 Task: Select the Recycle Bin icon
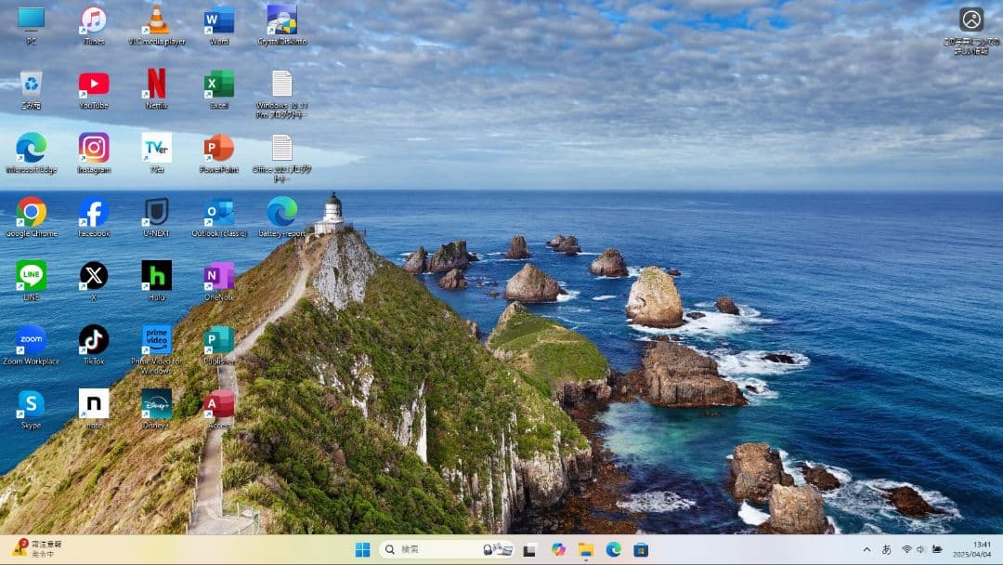pyautogui.click(x=31, y=85)
